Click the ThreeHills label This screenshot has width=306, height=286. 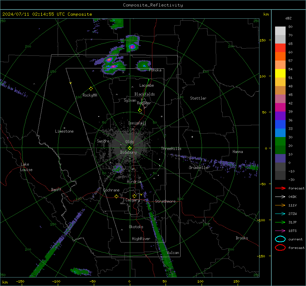[171, 149]
